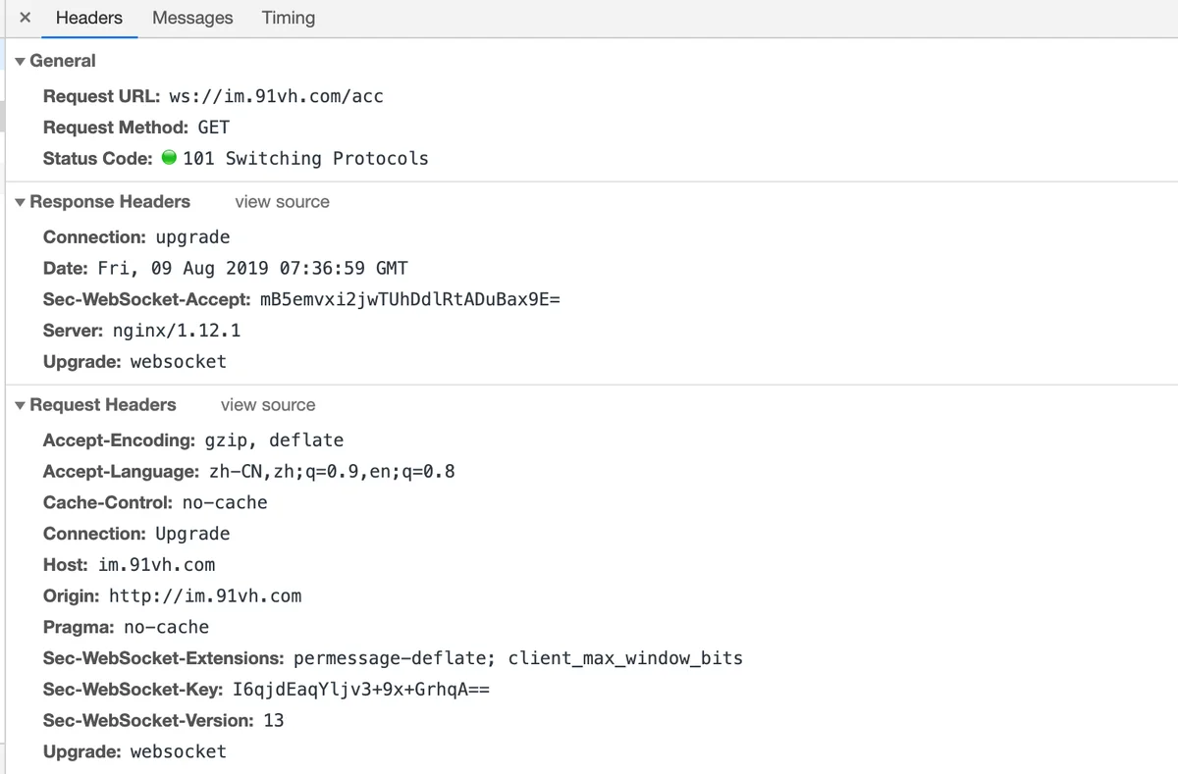Select the Date header value
The image size is (1178, 774).
tap(253, 268)
